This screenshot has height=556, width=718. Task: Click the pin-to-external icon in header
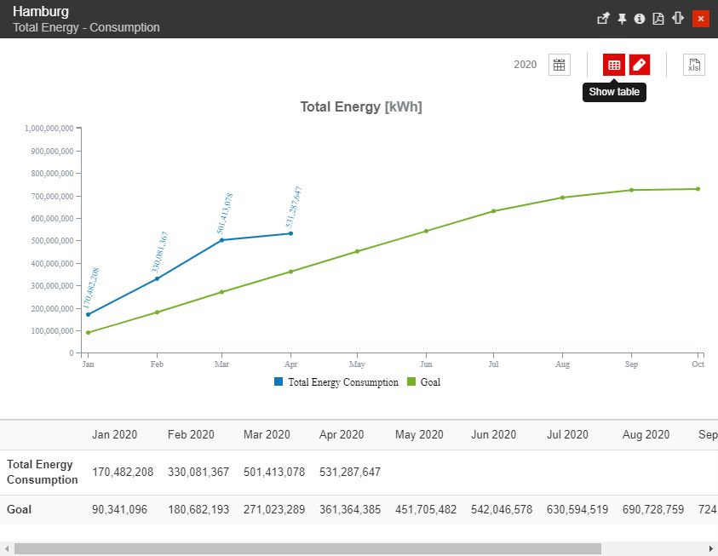pos(603,18)
